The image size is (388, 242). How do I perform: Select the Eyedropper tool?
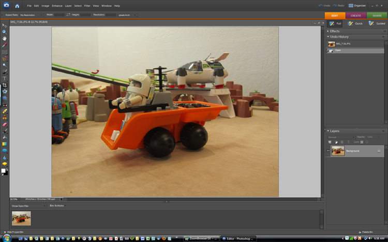[5, 45]
